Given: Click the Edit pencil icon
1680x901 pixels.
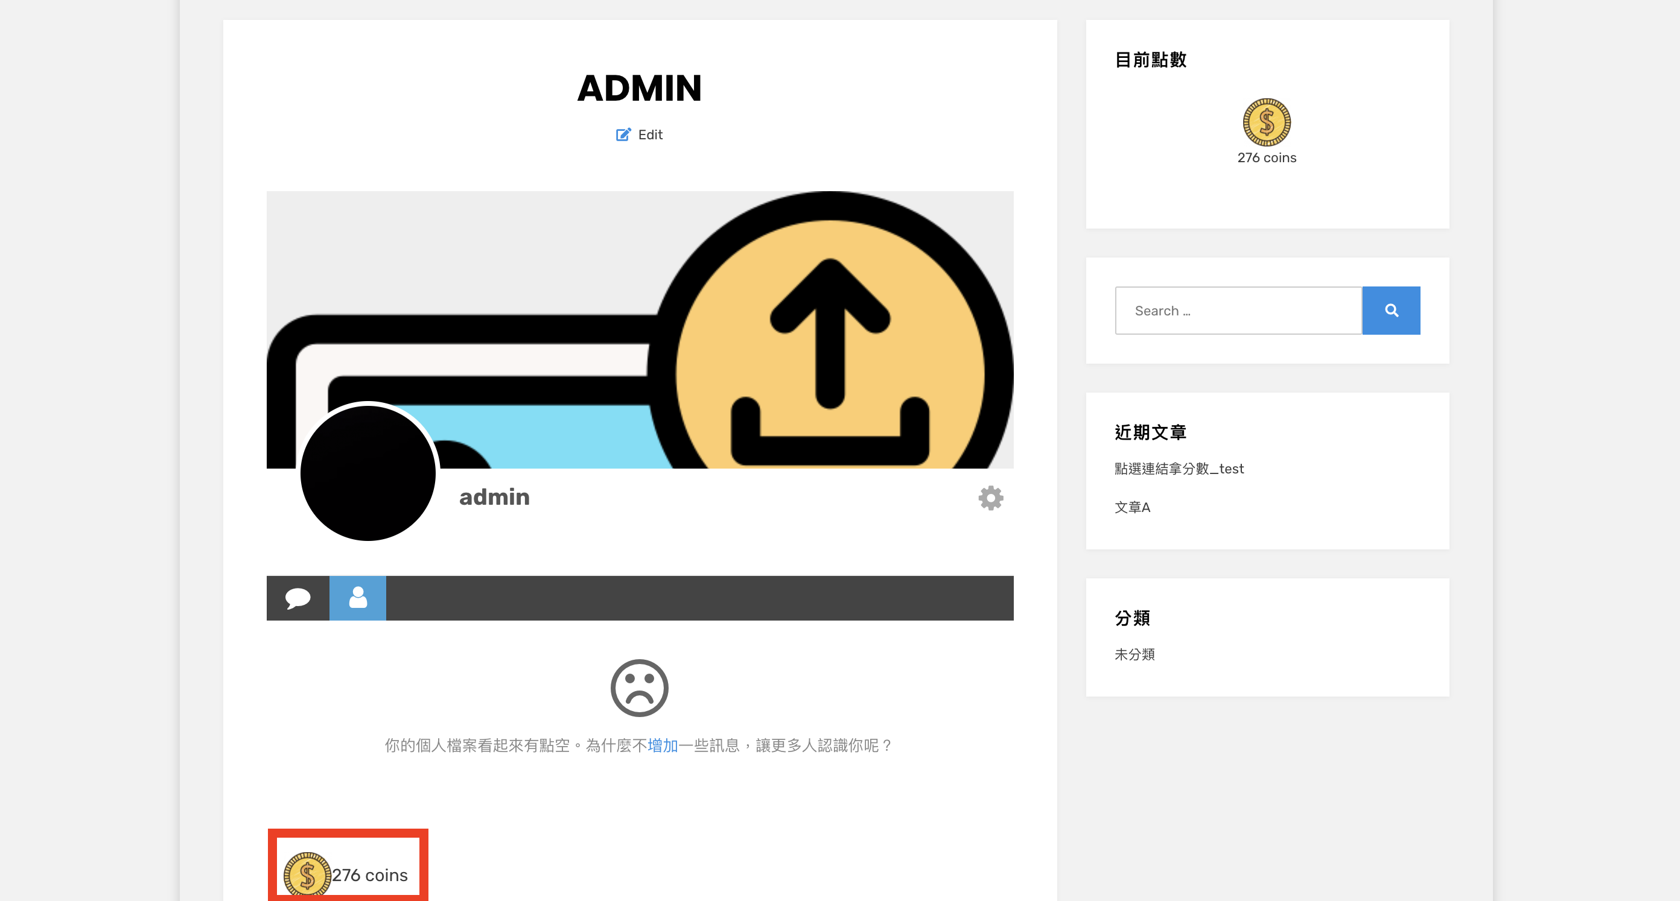Looking at the screenshot, I should [x=623, y=134].
